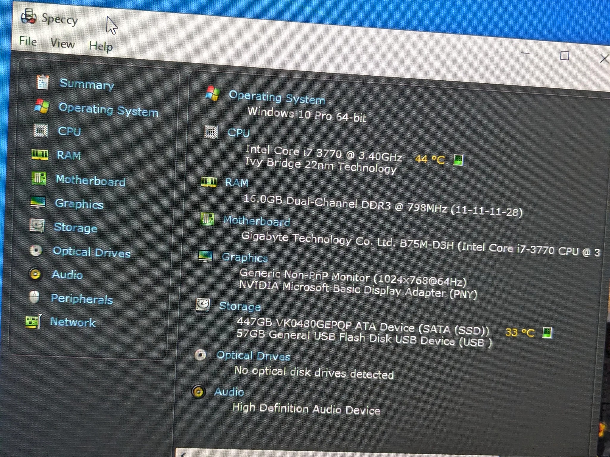Select 'High Definition Audio Device' text
The width and height of the screenshot is (610, 457).
point(306,409)
